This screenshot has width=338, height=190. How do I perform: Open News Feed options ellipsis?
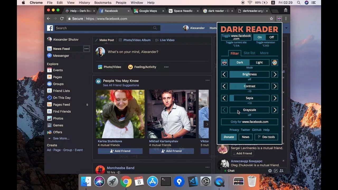click(86, 49)
